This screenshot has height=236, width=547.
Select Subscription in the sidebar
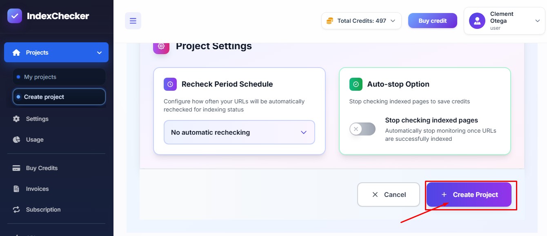[43, 210]
